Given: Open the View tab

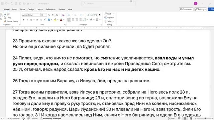Looking at the screenshot, I should [70, 9].
